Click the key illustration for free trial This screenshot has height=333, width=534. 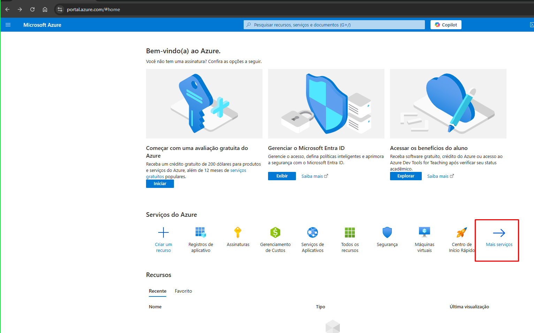coord(204,104)
